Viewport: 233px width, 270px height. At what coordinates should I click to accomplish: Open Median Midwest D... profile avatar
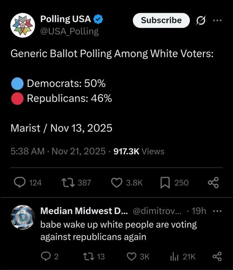pos(23,217)
